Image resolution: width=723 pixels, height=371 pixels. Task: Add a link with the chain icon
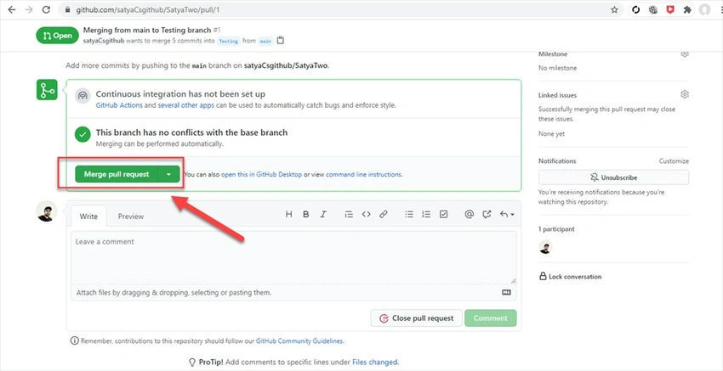(383, 214)
